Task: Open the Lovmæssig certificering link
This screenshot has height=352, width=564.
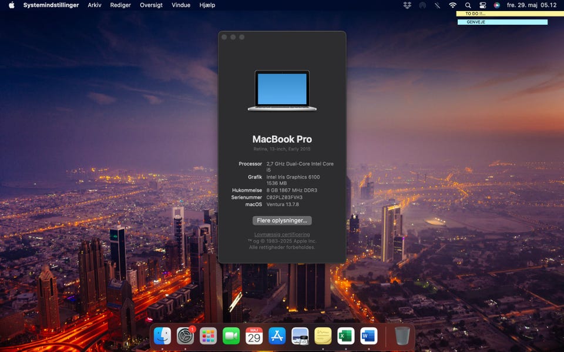Action: coord(282,234)
